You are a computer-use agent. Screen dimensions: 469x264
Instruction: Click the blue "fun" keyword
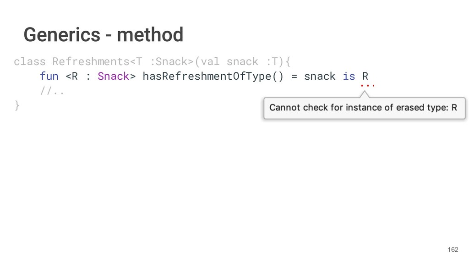[x=49, y=76]
